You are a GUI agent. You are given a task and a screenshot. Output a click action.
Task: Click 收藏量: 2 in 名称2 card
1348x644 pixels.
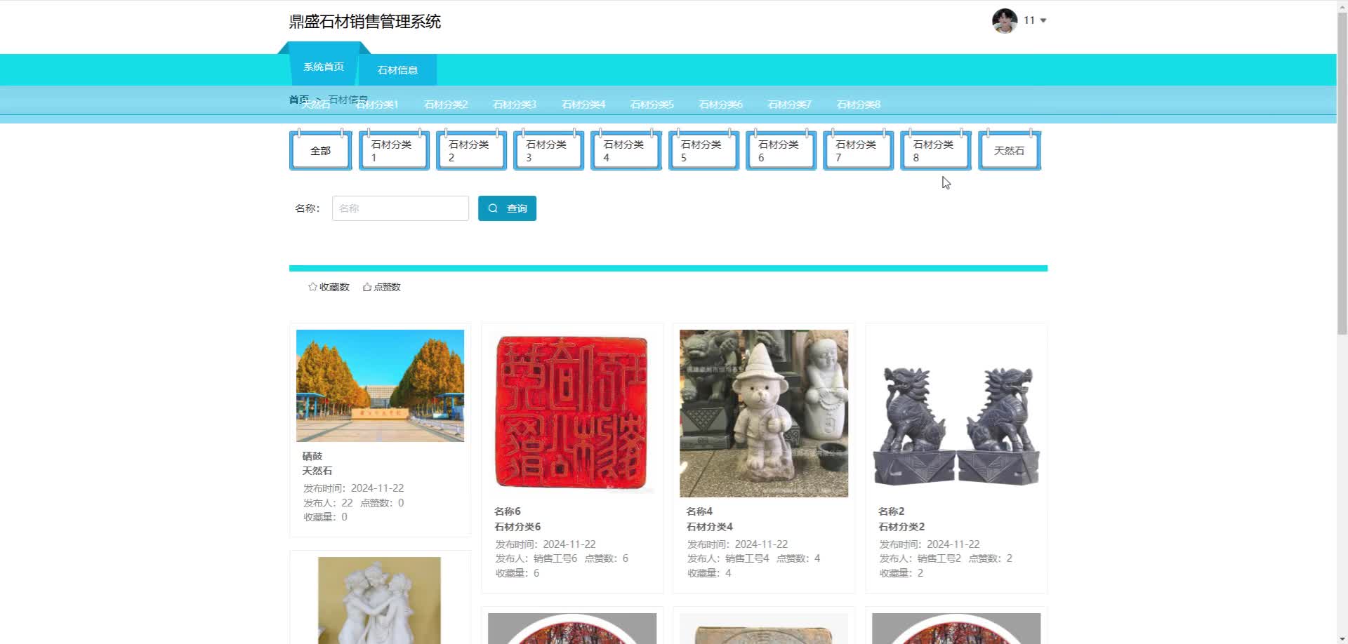point(901,573)
